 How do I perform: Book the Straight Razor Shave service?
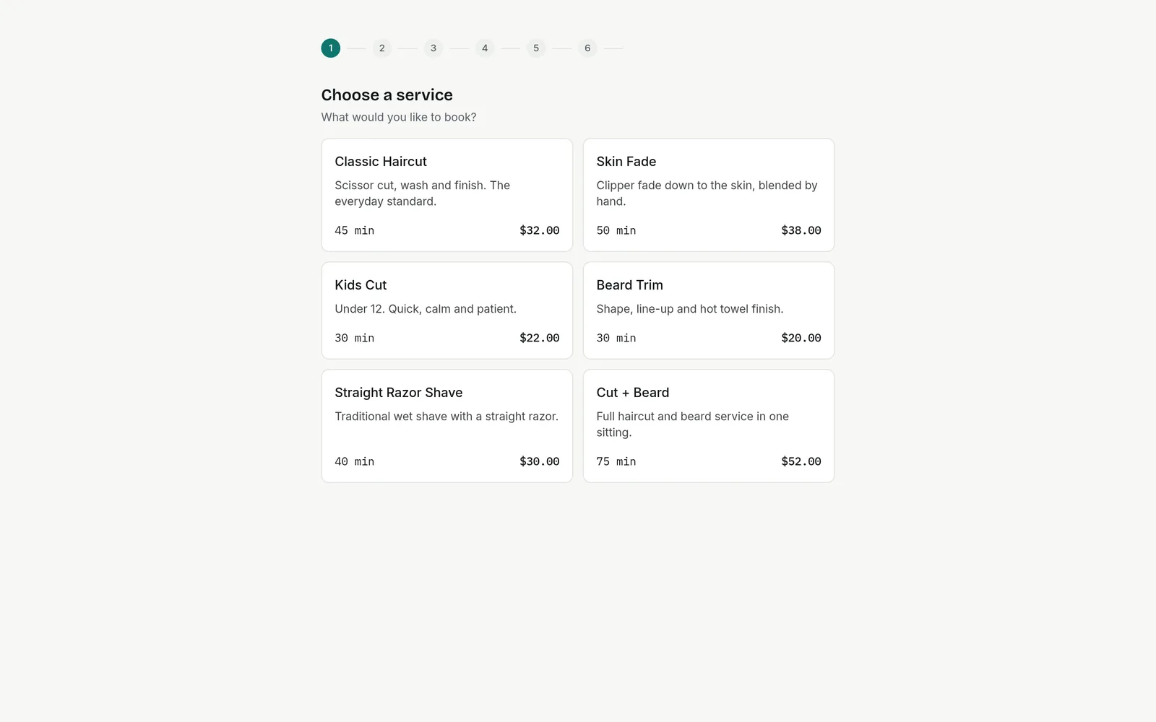(x=447, y=426)
